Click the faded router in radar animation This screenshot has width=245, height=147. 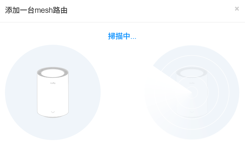192,92
